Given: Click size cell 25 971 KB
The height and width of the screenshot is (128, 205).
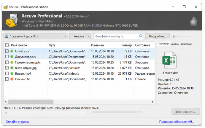Looking at the screenshot, I should [125, 73].
